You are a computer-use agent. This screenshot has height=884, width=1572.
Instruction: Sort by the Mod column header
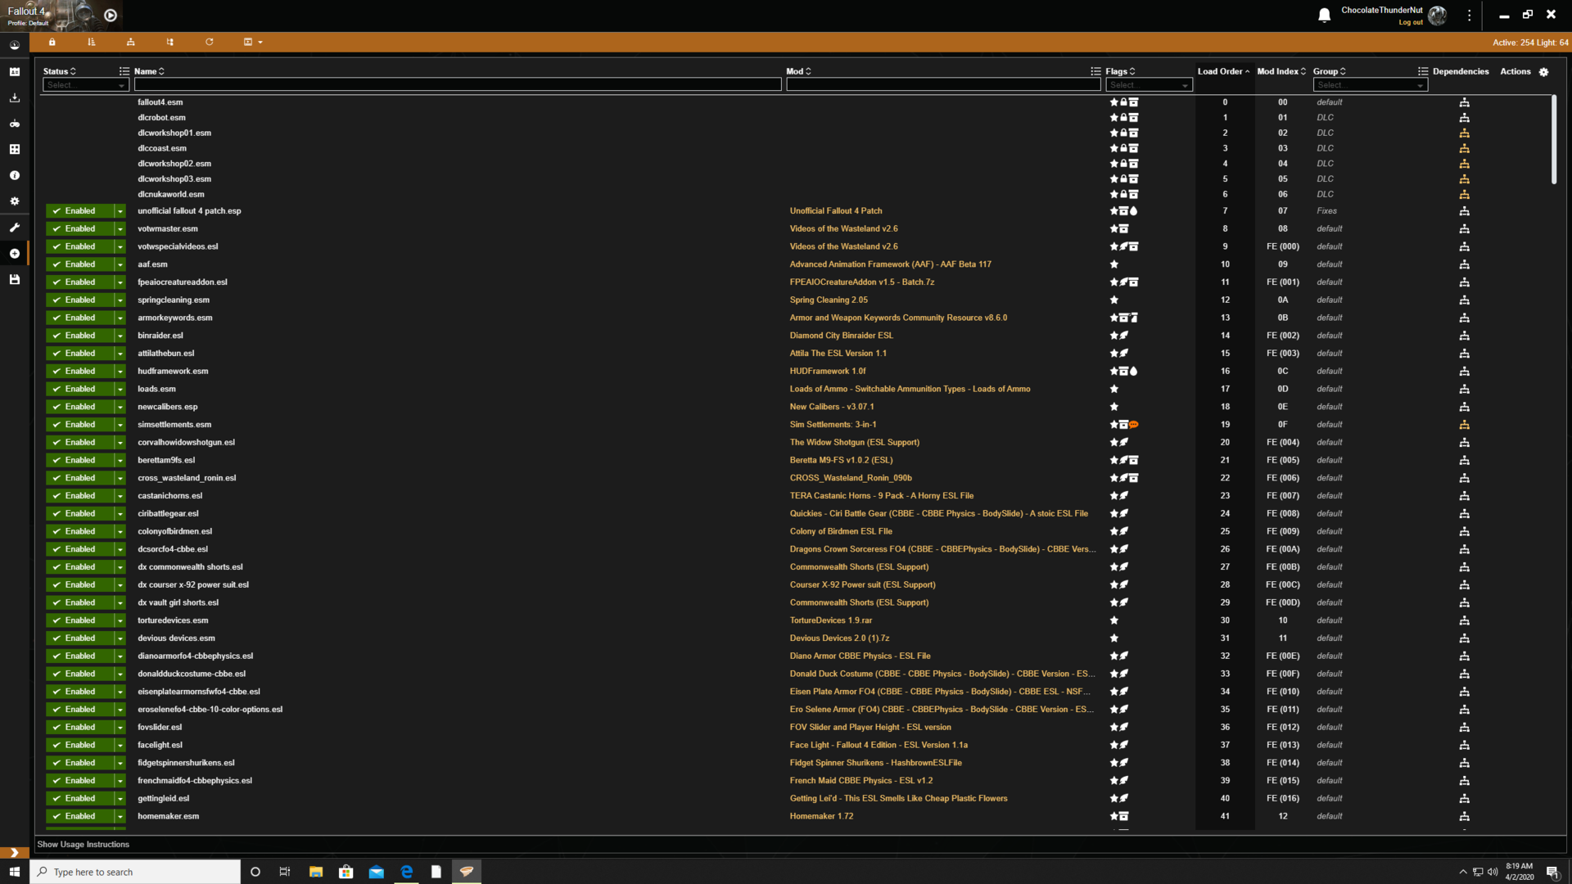798,72
